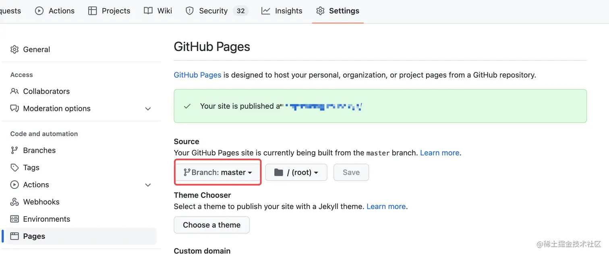Expand the Moderation options chevron

(148, 109)
